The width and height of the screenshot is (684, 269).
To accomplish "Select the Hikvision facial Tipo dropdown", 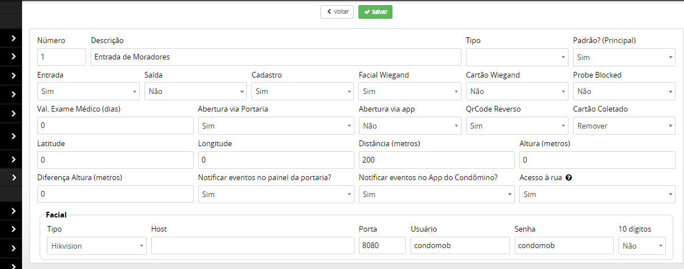I will click(97, 246).
